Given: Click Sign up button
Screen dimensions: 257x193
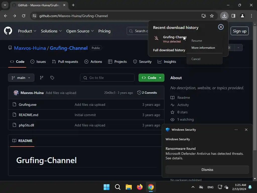Looking at the screenshot, I should pos(239,31).
